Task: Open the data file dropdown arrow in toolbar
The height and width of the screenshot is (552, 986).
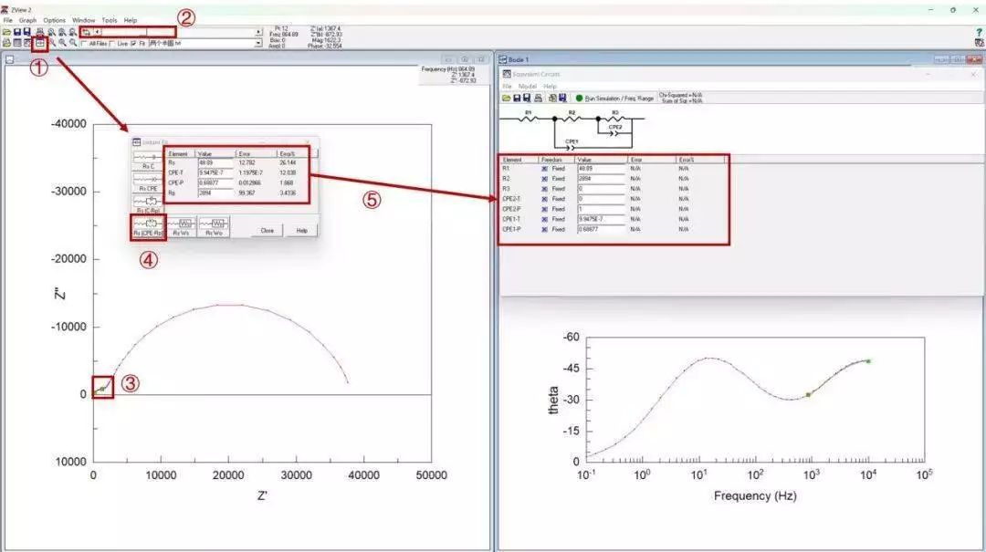Action: point(257,44)
